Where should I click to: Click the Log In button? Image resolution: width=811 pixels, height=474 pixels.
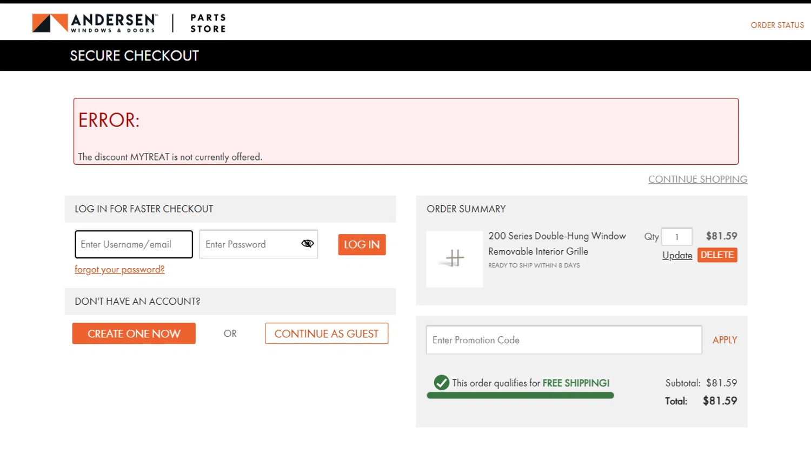[x=362, y=244]
